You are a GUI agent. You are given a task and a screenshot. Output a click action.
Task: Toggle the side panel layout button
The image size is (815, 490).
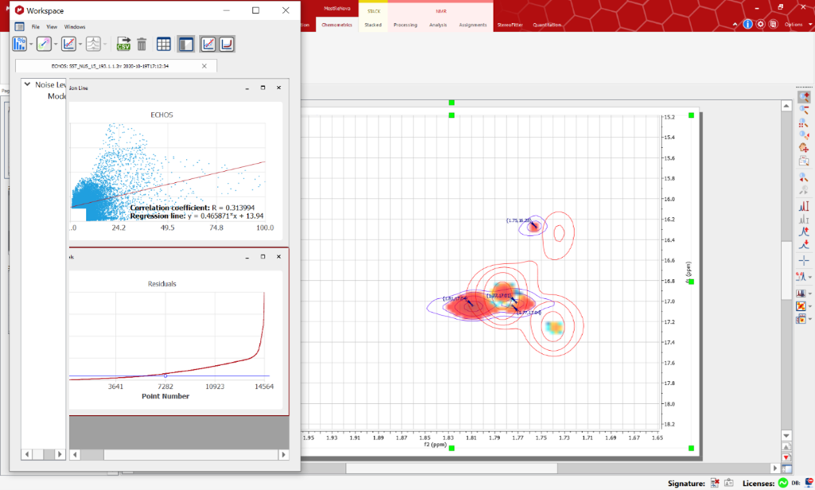(185, 45)
